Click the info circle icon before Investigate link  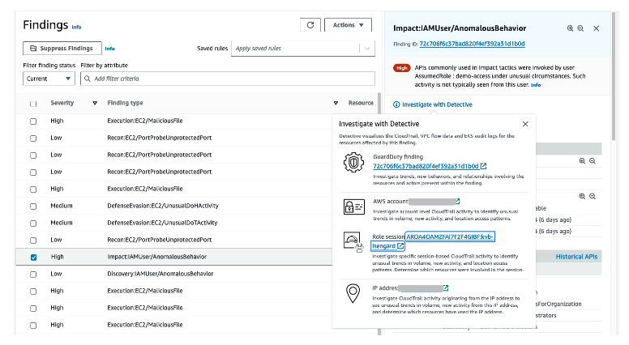[396, 104]
